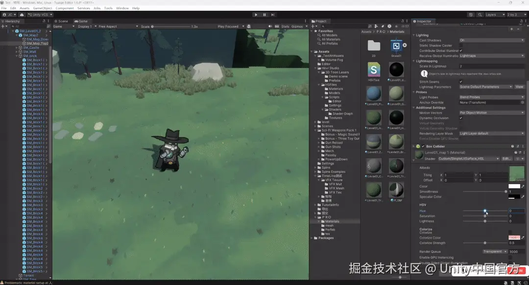The height and width of the screenshot is (285, 529).
Task: Toggle the Game view shortcuts keyboard icon
Action: click(277, 26)
